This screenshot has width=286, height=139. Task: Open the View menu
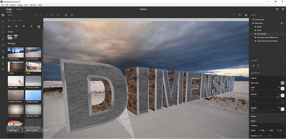coord(26,5)
